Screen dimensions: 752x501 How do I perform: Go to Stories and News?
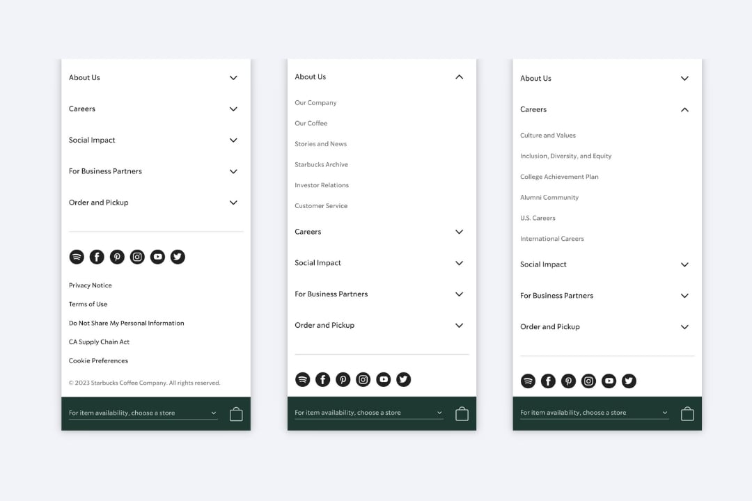pos(320,144)
